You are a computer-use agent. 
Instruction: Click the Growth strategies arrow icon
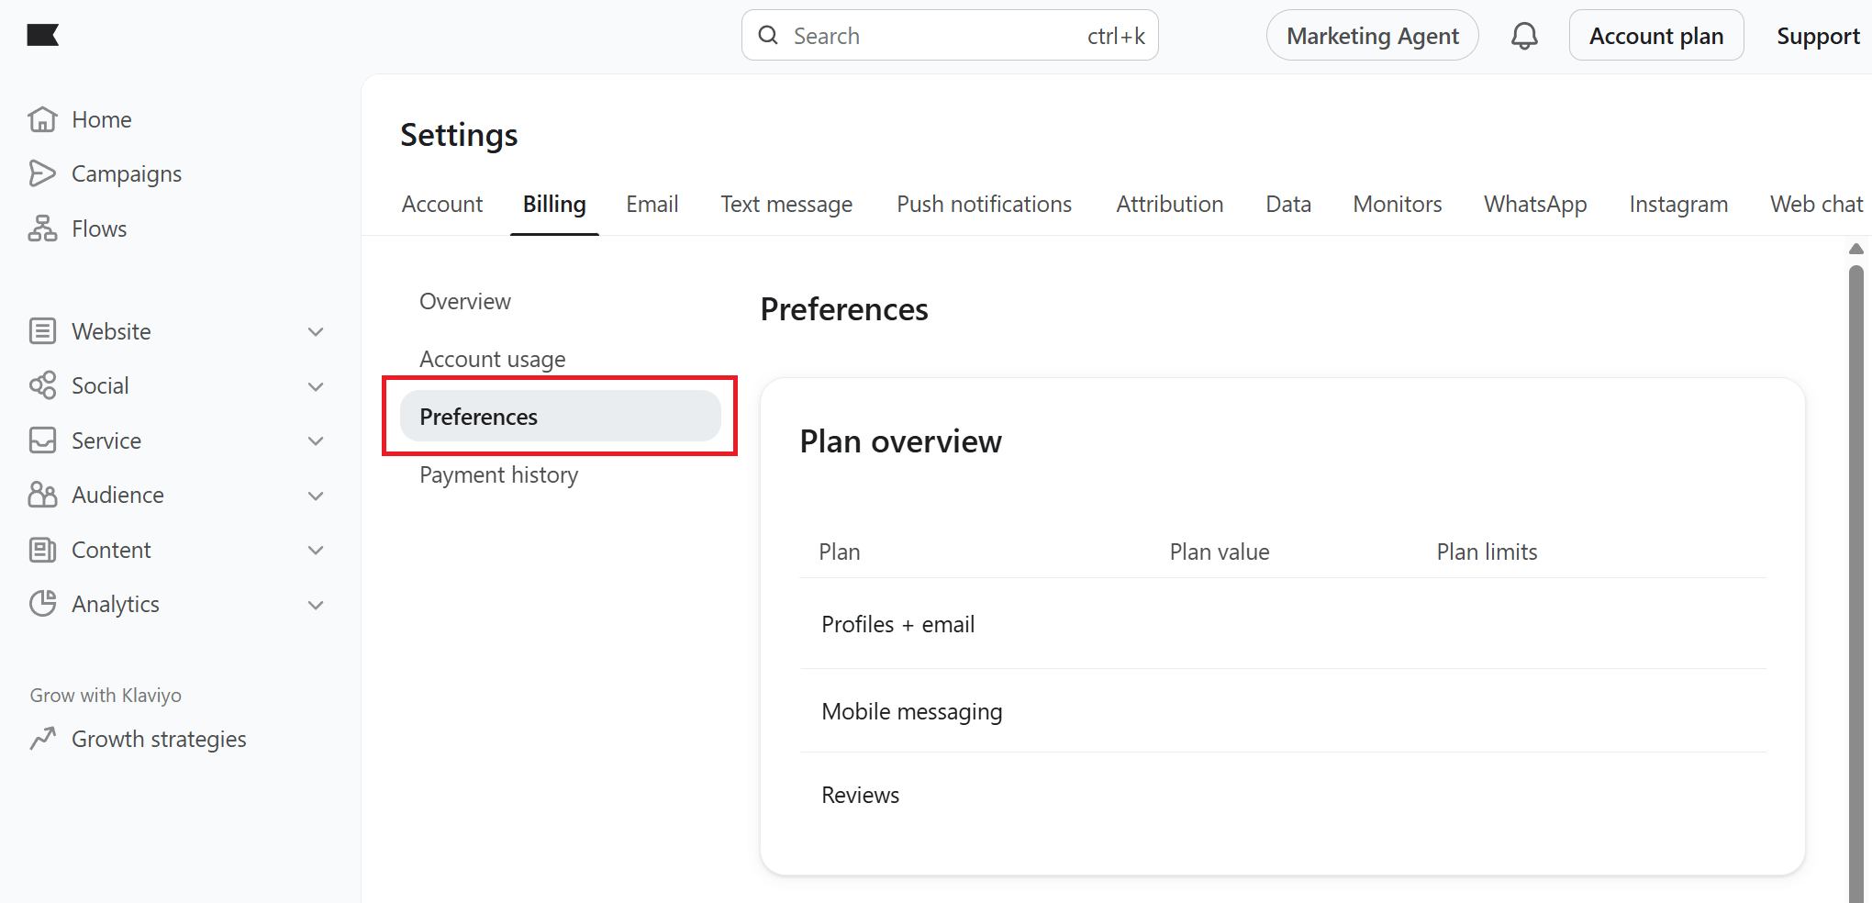click(42, 739)
